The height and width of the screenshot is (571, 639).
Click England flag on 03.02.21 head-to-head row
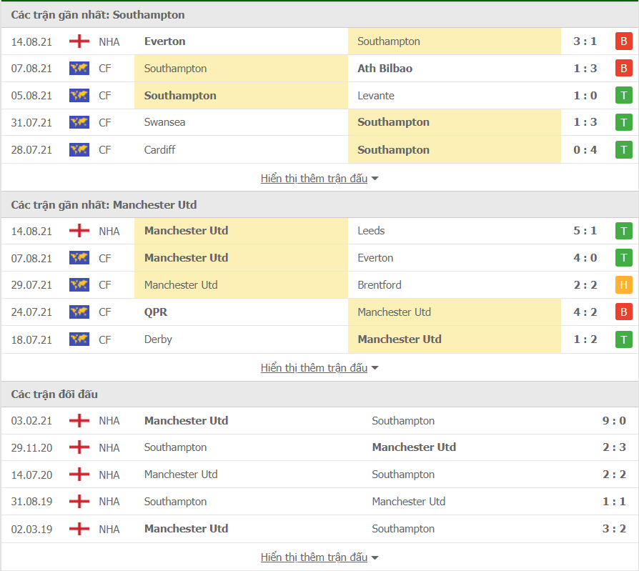click(x=79, y=421)
